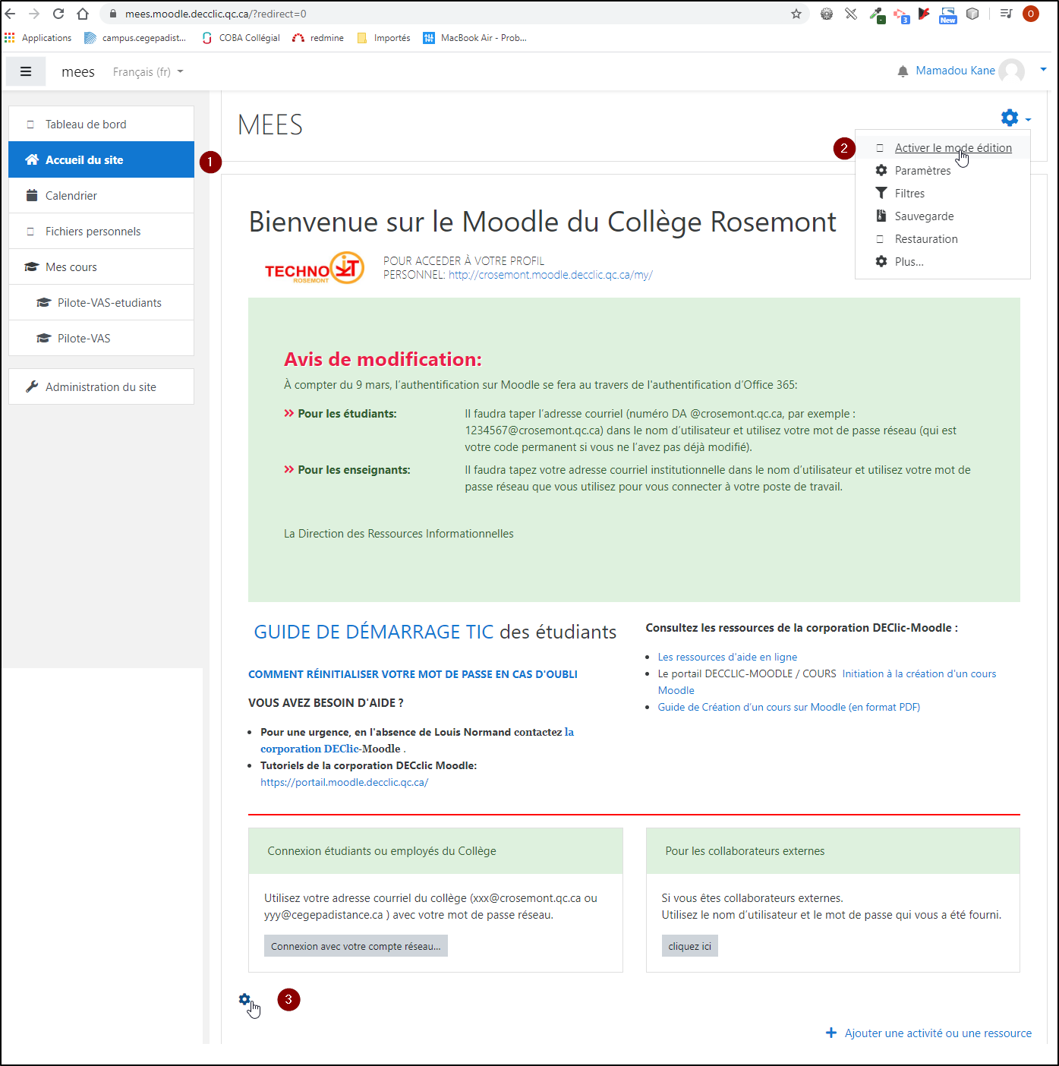
Task: Click the hamburger menu icon
Action: [26, 71]
